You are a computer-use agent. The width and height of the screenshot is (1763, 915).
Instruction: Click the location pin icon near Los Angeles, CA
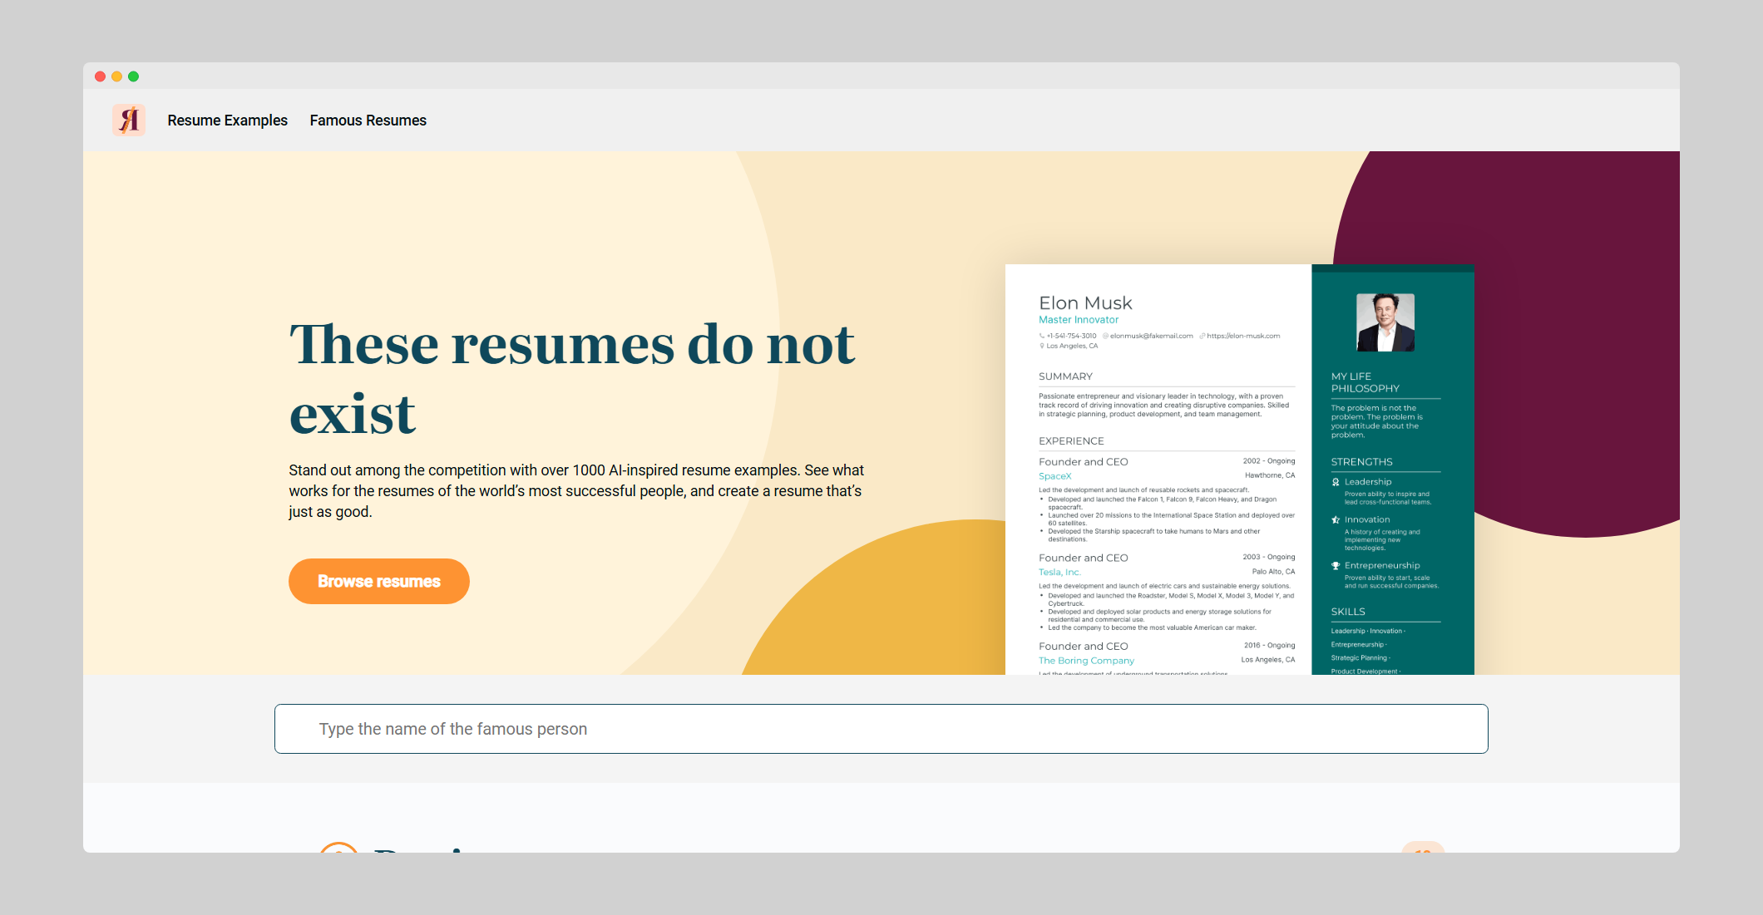1042,346
